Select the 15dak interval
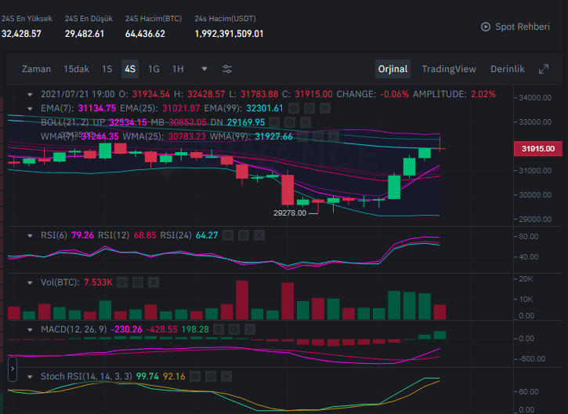 (x=77, y=69)
